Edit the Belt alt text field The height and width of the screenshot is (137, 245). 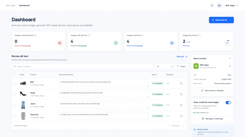click(104, 83)
